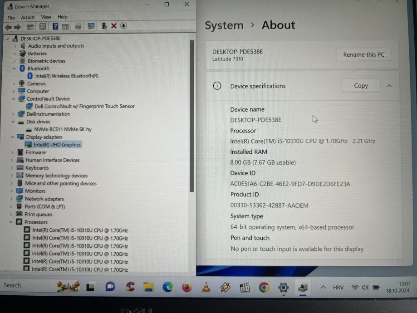The image size is (417, 313).
Task: Click the Settings gear on the taskbar
Action: 283,288
